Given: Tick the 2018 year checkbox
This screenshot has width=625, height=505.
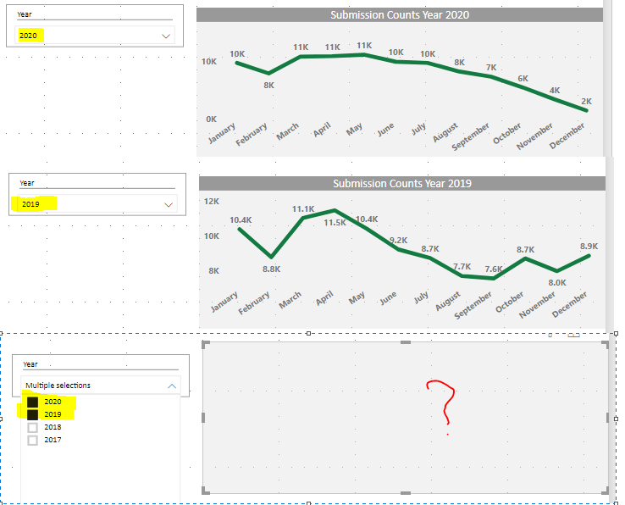Looking at the screenshot, I should (33, 427).
